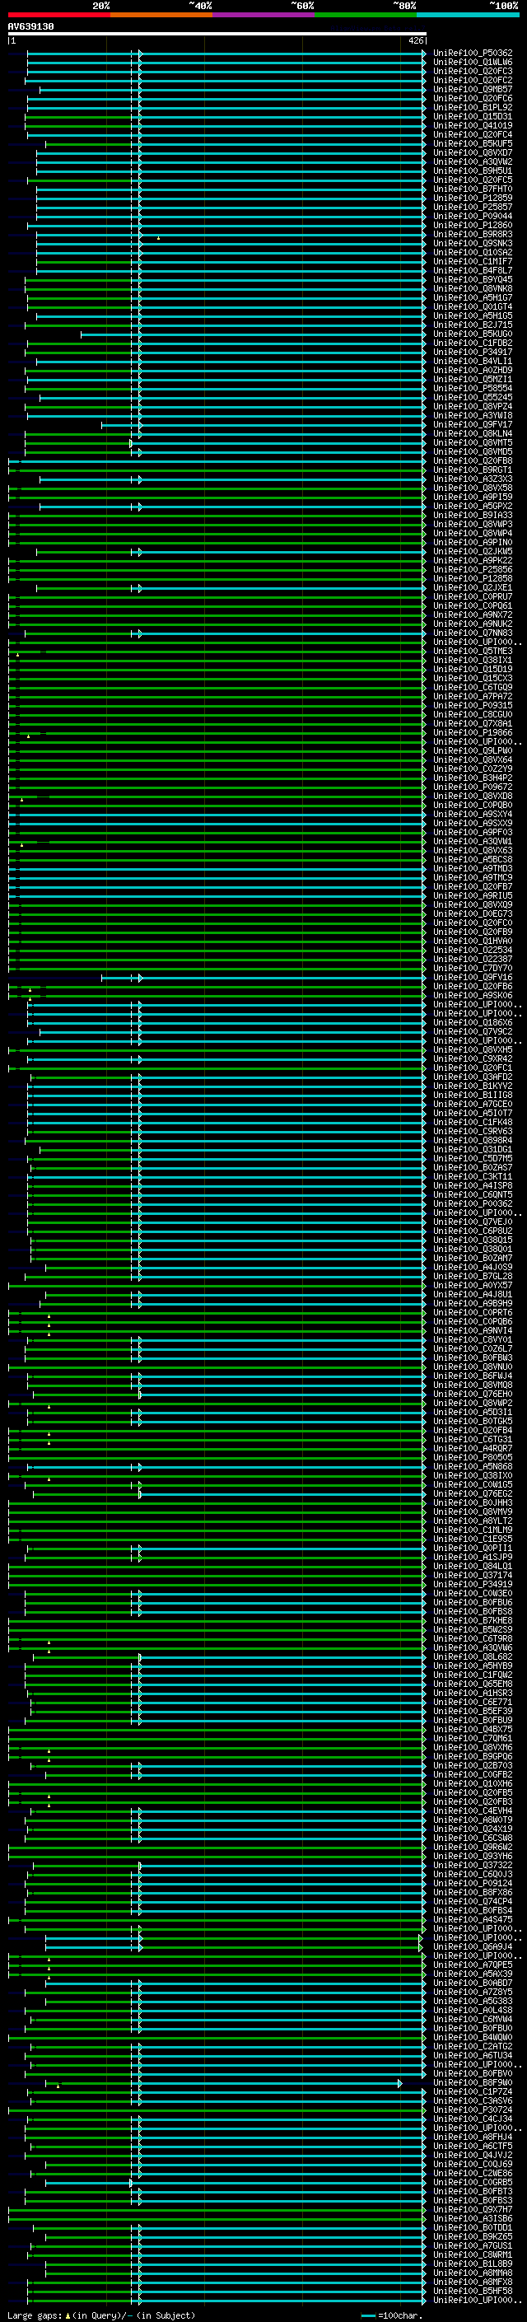This screenshot has height=2322, width=527.
Task: Click the cyan =100char. scale legend line
Action: click(367, 2315)
